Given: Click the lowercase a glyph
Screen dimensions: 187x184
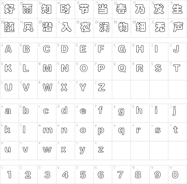Looking at the screenshot, I should click(8, 111).
